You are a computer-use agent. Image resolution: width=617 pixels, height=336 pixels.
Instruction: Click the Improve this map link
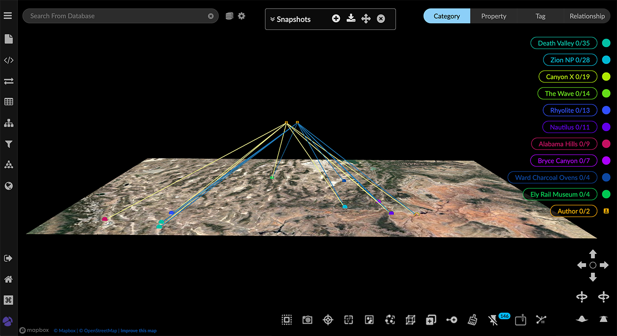point(138,330)
